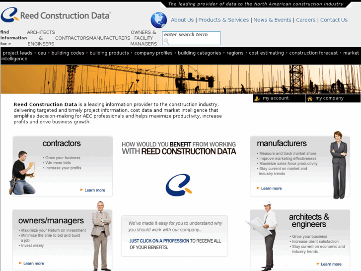Click Learn more under architects & engineers
This screenshot has height=271, width=361.
coord(331,264)
